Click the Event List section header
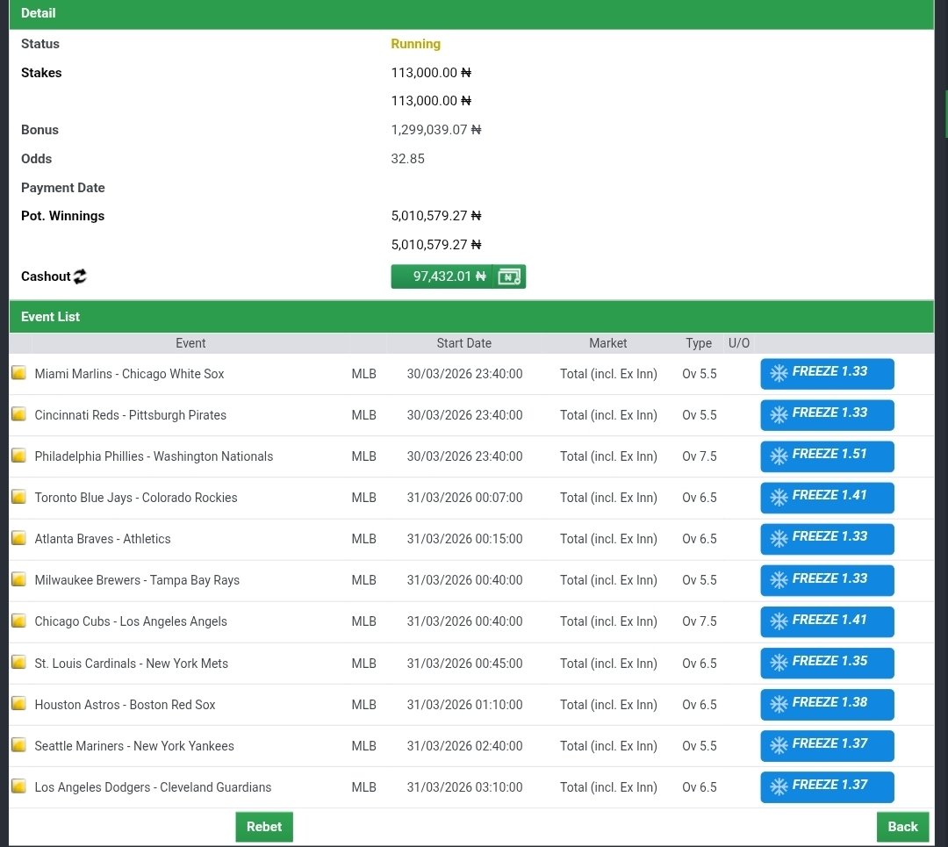Image resolution: width=948 pixels, height=847 pixels. [471, 316]
